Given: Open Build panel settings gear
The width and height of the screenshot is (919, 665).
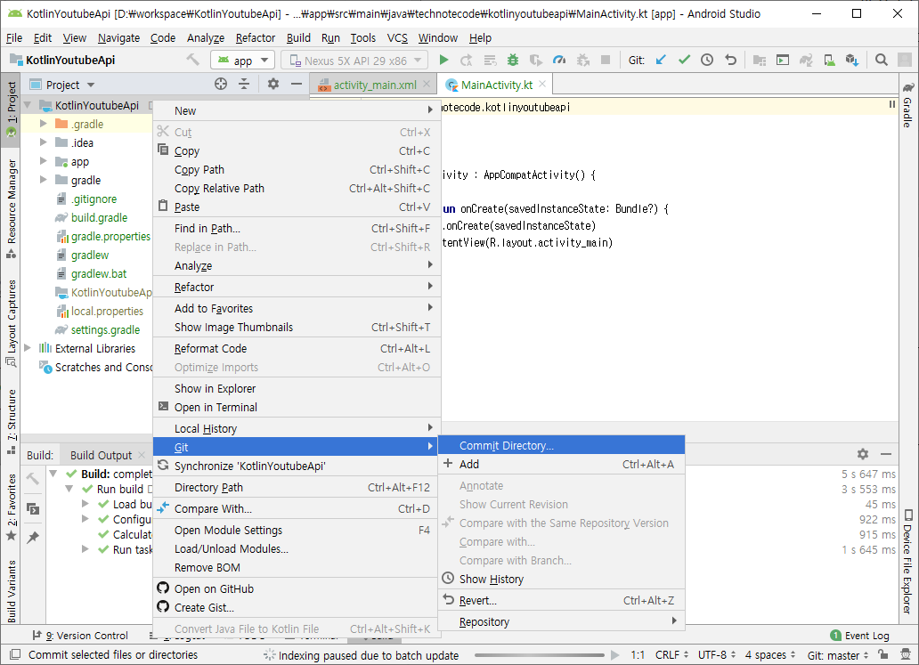Looking at the screenshot, I should click(863, 453).
